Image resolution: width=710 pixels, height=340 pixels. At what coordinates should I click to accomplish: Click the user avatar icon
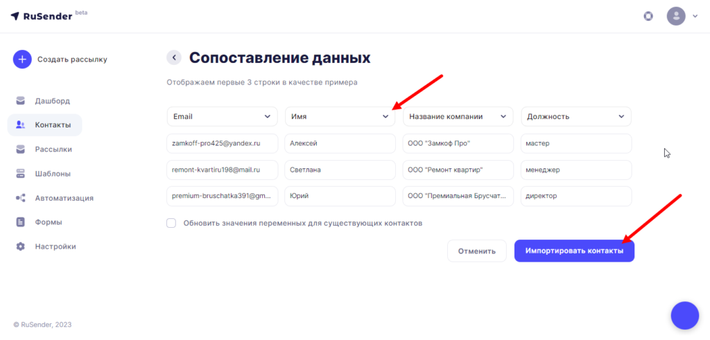click(676, 17)
